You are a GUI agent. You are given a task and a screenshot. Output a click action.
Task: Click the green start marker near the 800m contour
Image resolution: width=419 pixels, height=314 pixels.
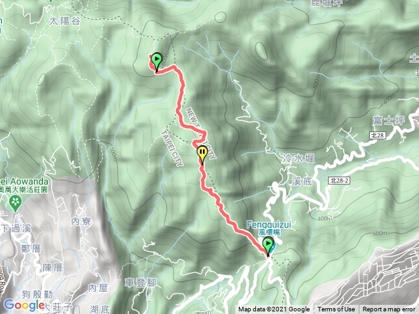point(156,61)
